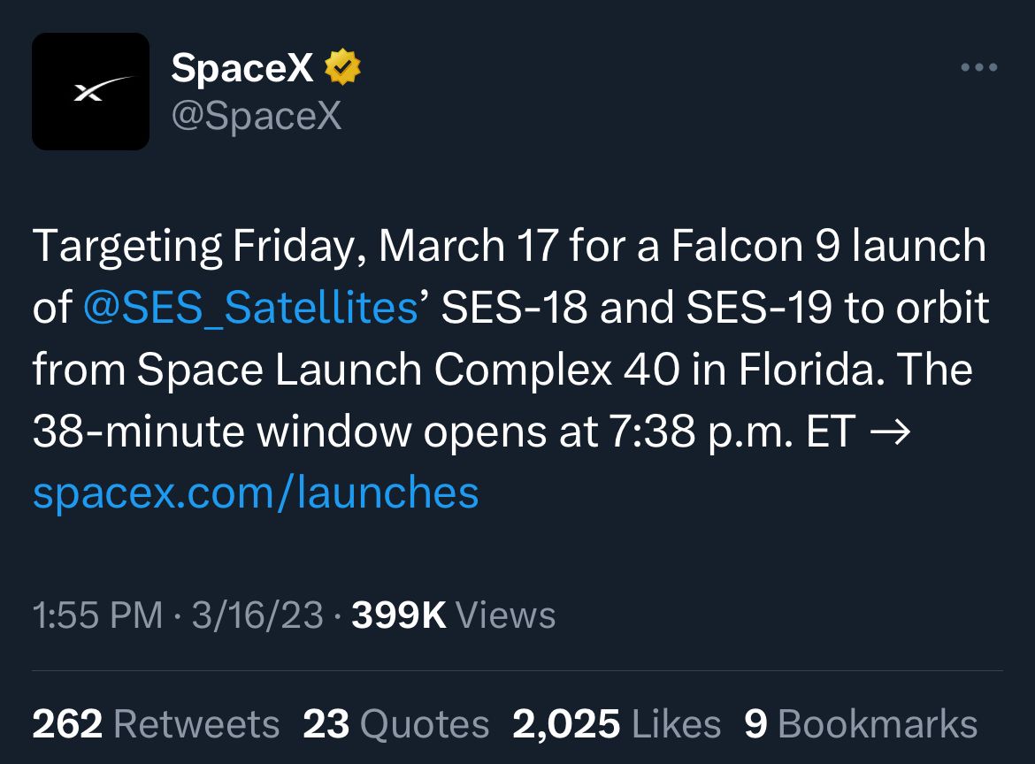1035x764 pixels.
Task: Click the 3/16/23 post date
Action: click(257, 615)
